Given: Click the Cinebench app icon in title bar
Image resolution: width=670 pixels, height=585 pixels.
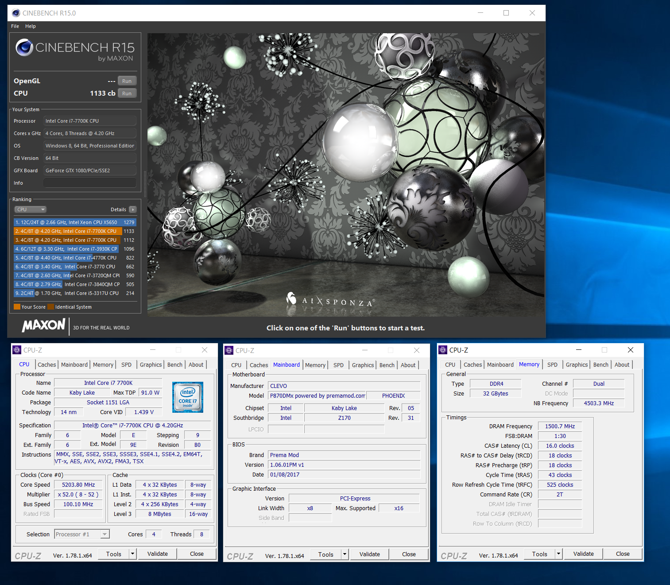Looking at the screenshot, I should tap(16, 13).
